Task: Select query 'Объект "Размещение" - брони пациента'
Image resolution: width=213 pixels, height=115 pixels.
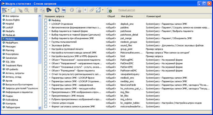Action: tap(73, 70)
